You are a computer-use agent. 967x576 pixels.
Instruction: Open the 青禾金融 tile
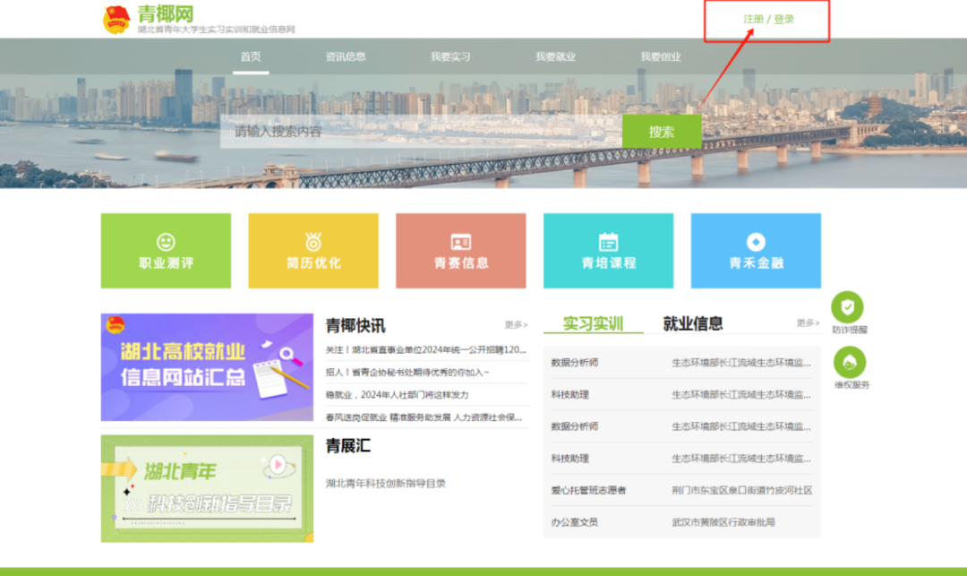click(x=756, y=251)
